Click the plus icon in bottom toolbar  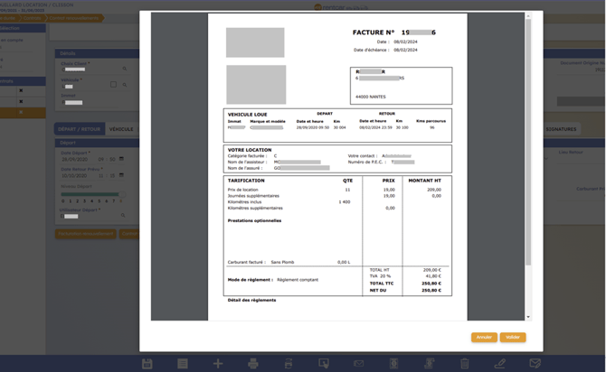[218, 363]
